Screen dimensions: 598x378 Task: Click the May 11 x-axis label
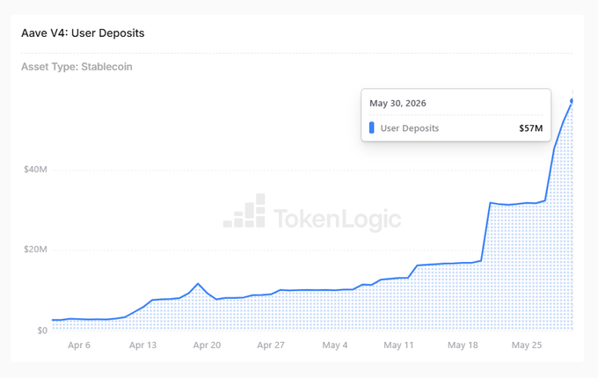[398, 345]
